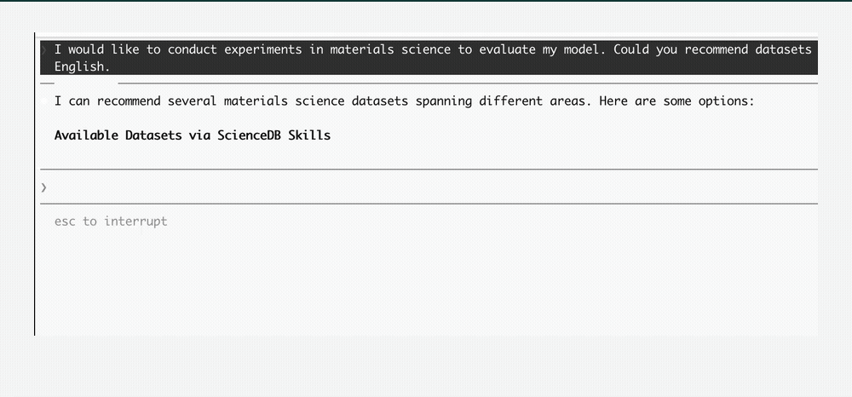Click the chevron prompt symbol at input

44,188
